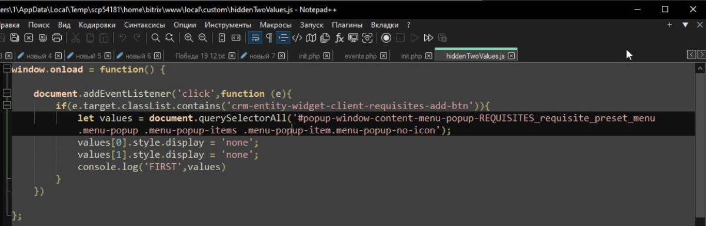This screenshot has width=706, height=226.
Task: Toggle the file monitoring eye icon
Action: pos(368,38)
